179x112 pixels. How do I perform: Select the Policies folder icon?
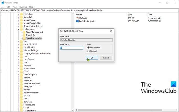[x=21, y=78]
